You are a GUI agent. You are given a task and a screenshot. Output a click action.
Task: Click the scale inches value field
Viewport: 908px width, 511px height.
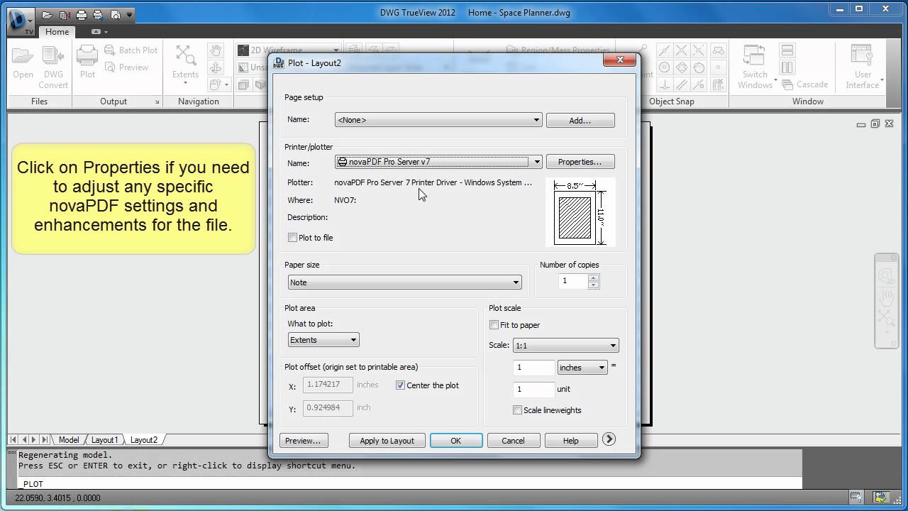click(533, 368)
